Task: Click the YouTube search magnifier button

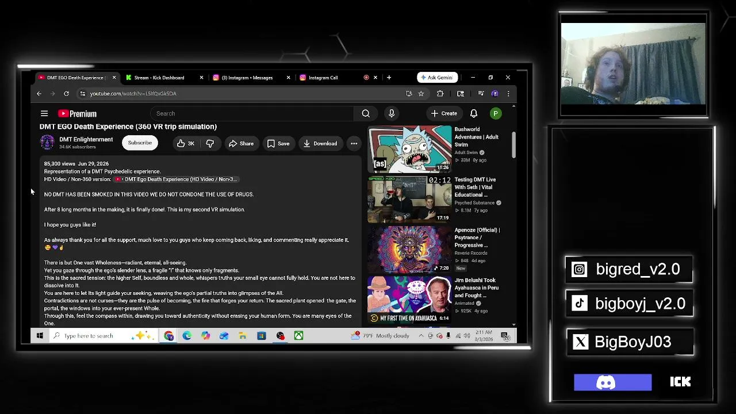Action: pyautogui.click(x=366, y=114)
